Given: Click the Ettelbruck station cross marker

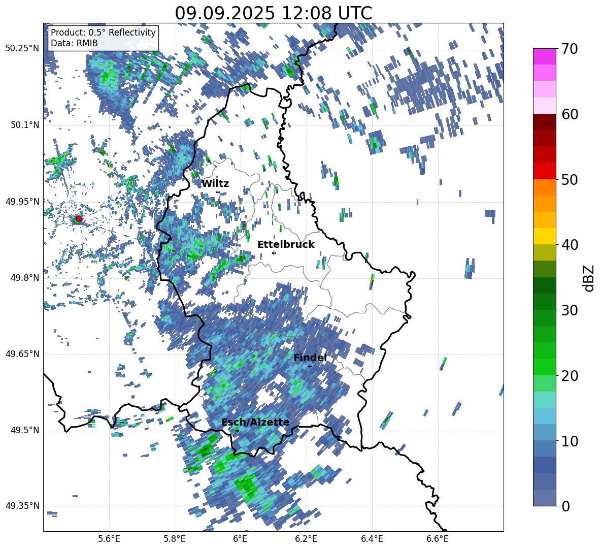Looking at the screenshot, I should tap(274, 253).
